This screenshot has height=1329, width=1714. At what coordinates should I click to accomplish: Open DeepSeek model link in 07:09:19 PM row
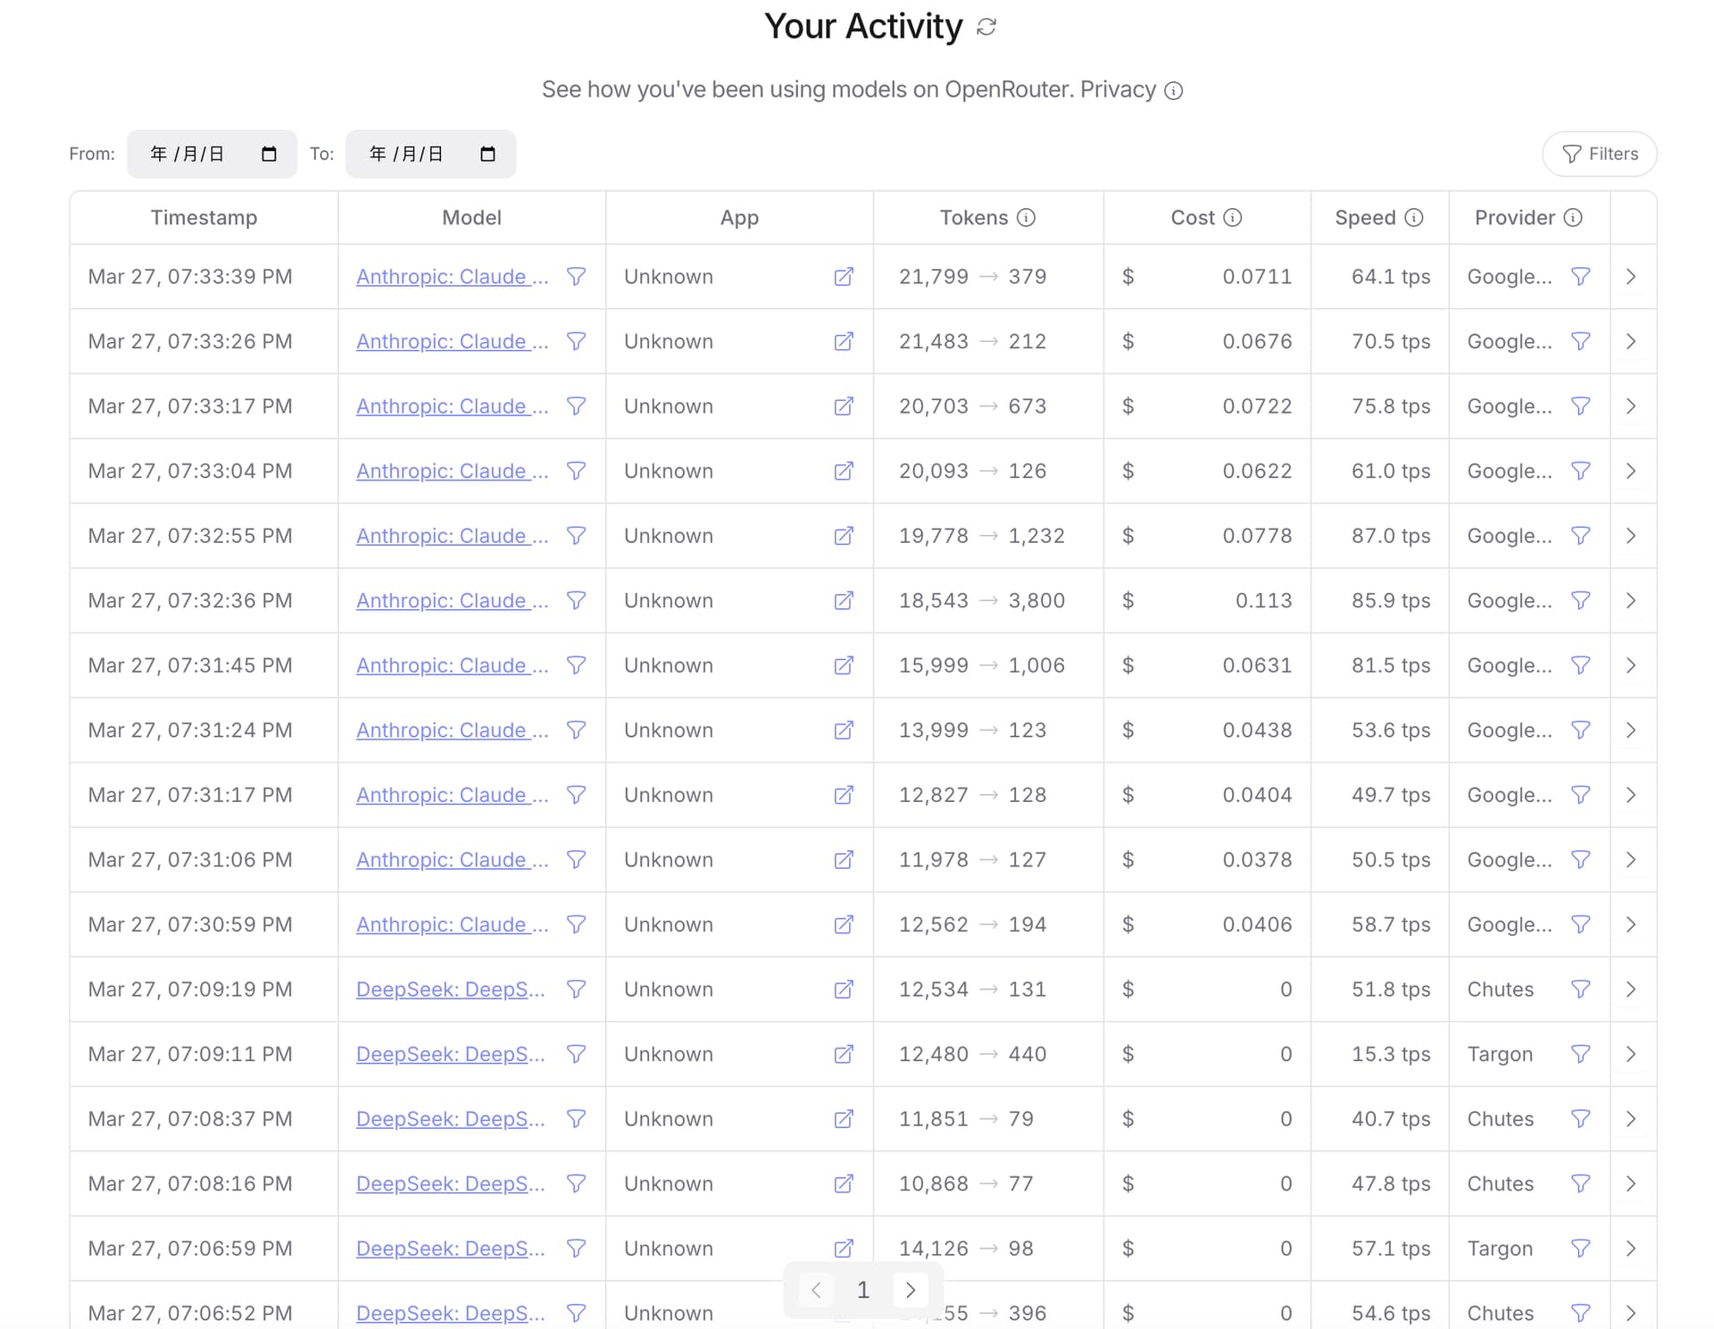[x=450, y=989]
